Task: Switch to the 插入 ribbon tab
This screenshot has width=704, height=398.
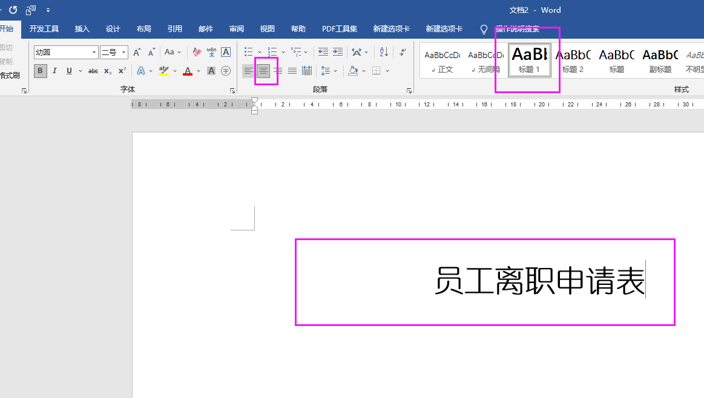Action: [x=82, y=28]
